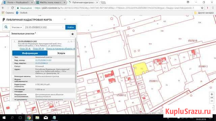Click Поиск в границах объекта link

(60, 48)
